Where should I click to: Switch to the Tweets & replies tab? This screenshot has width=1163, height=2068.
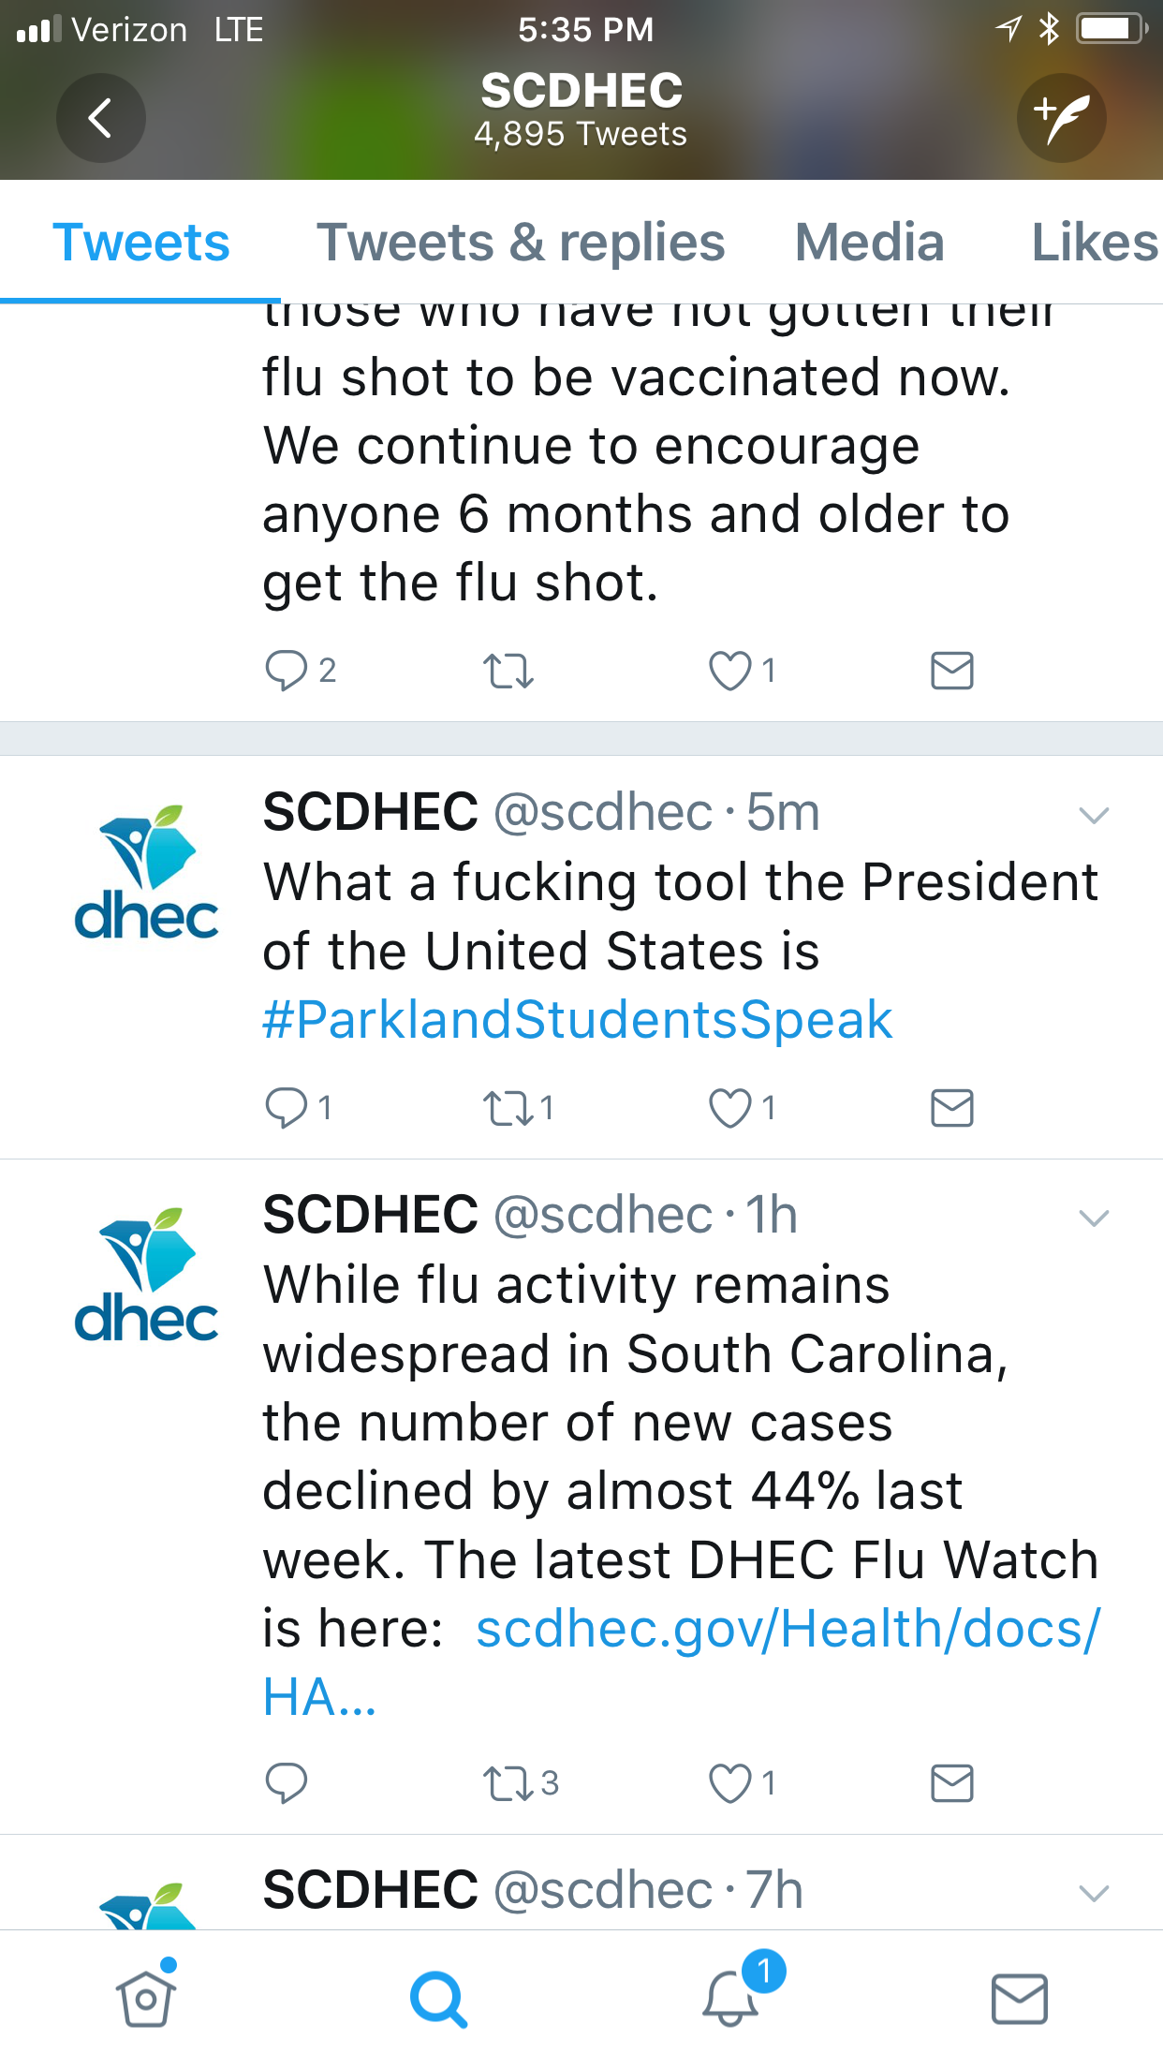[x=521, y=244]
